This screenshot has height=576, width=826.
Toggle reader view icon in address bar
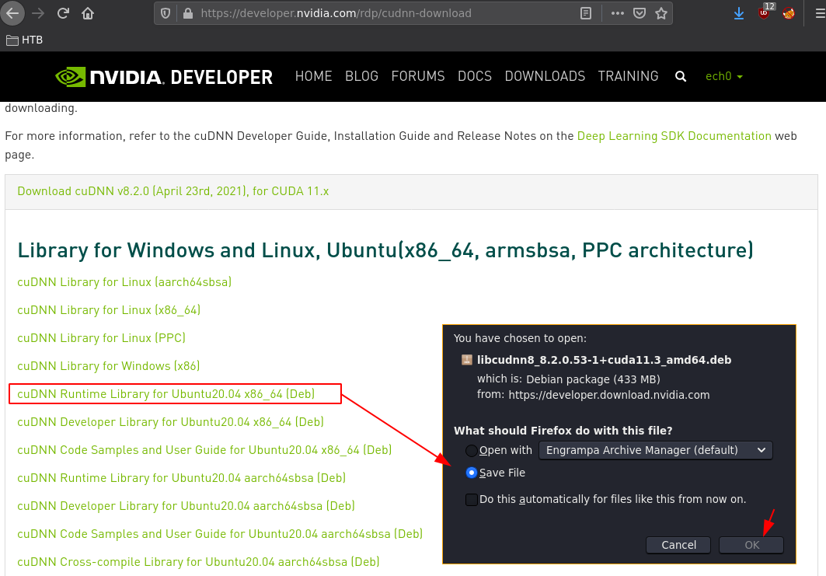pyautogui.click(x=586, y=13)
